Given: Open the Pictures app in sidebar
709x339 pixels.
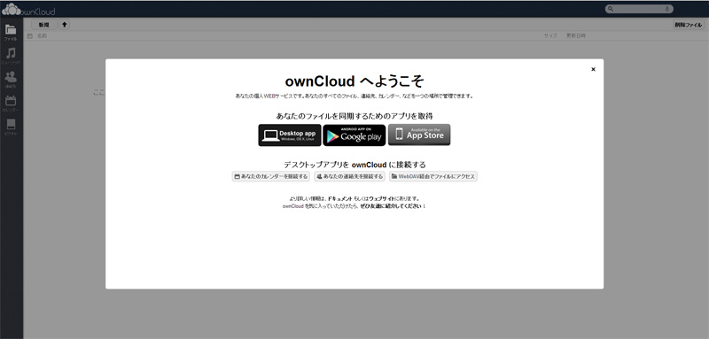Looking at the screenshot, I should tap(11, 127).
